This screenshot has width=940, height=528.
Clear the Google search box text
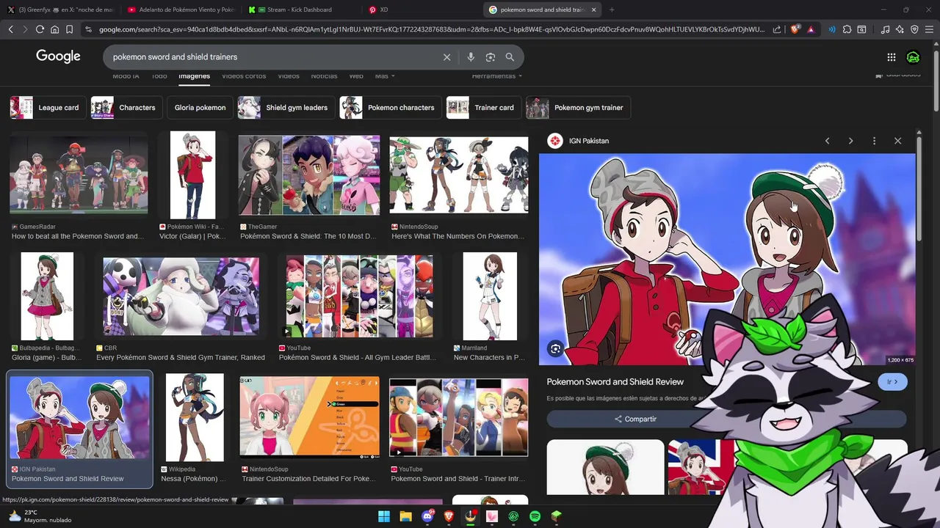click(x=446, y=56)
